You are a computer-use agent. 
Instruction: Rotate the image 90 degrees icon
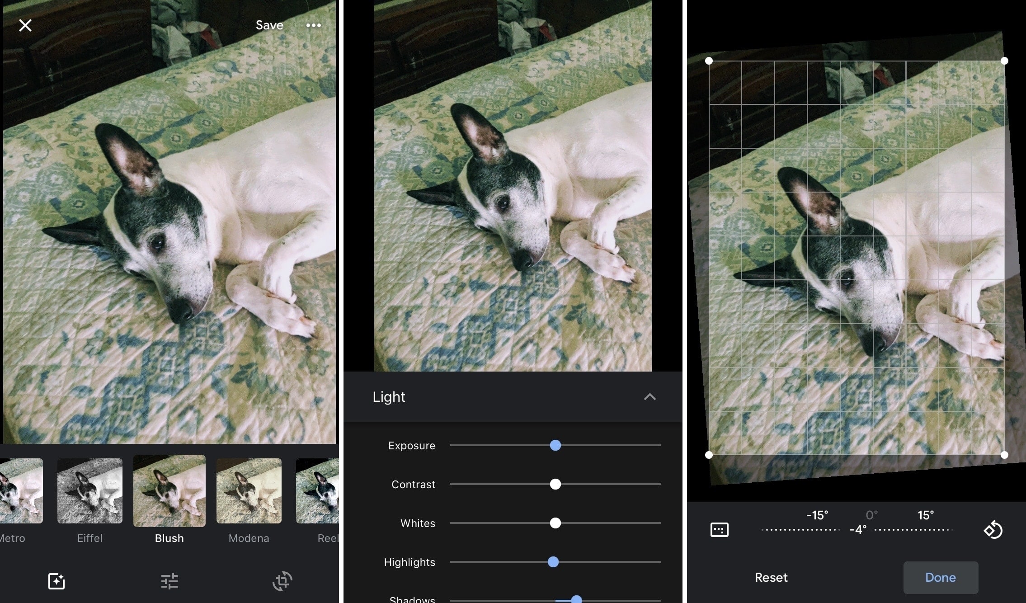click(993, 530)
